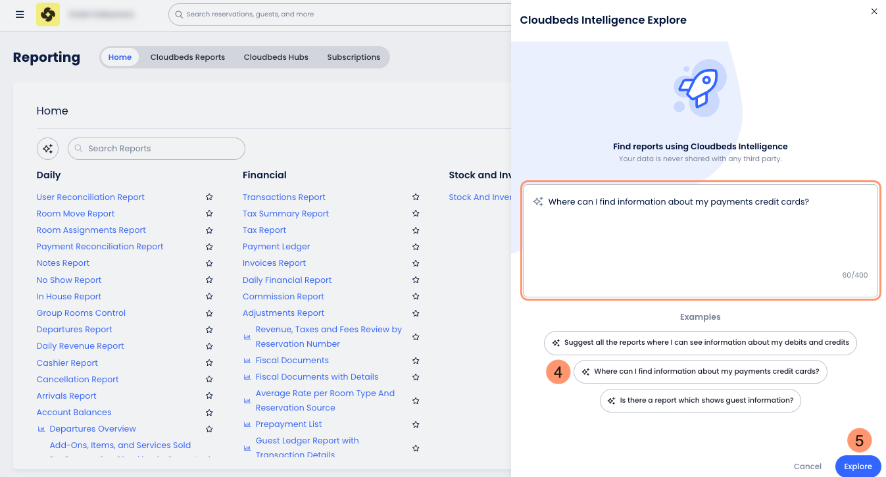The height and width of the screenshot is (477, 886).
Task: Star the Cancellation Report
Action: tap(209, 380)
